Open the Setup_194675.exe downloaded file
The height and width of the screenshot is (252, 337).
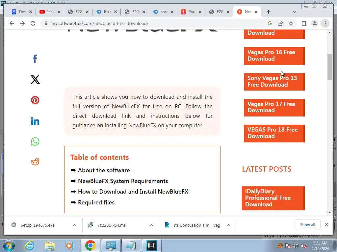click(38, 225)
